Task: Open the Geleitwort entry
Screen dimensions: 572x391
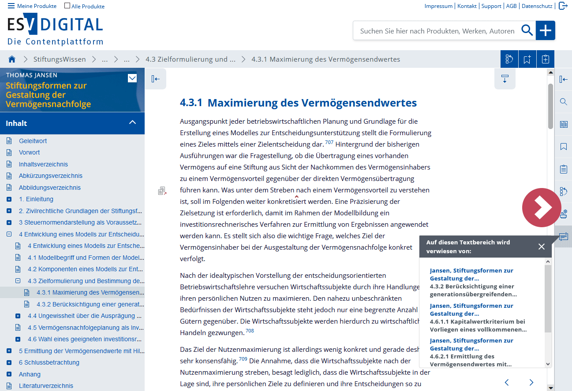Action: (33, 141)
